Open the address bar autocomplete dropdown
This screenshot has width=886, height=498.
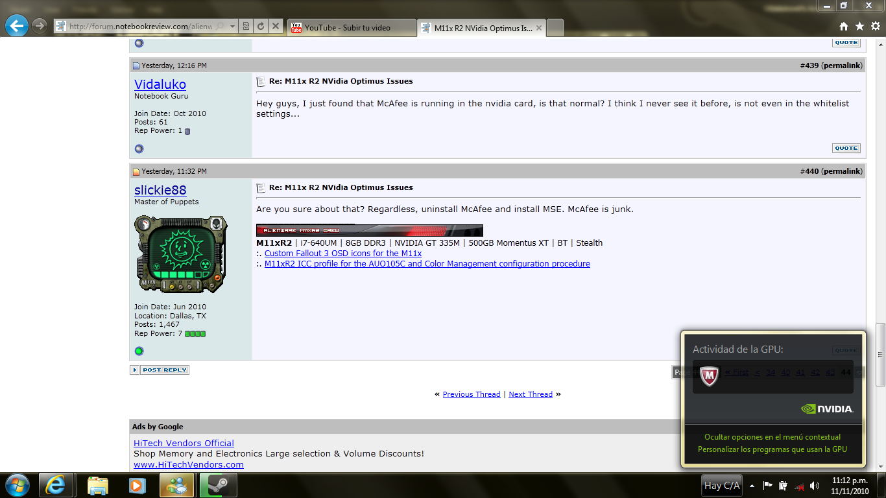click(x=232, y=27)
